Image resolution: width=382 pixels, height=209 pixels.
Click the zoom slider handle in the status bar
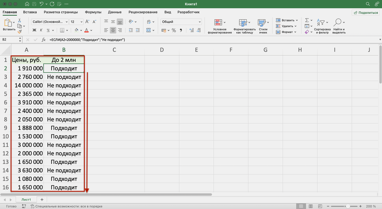(x=349, y=206)
